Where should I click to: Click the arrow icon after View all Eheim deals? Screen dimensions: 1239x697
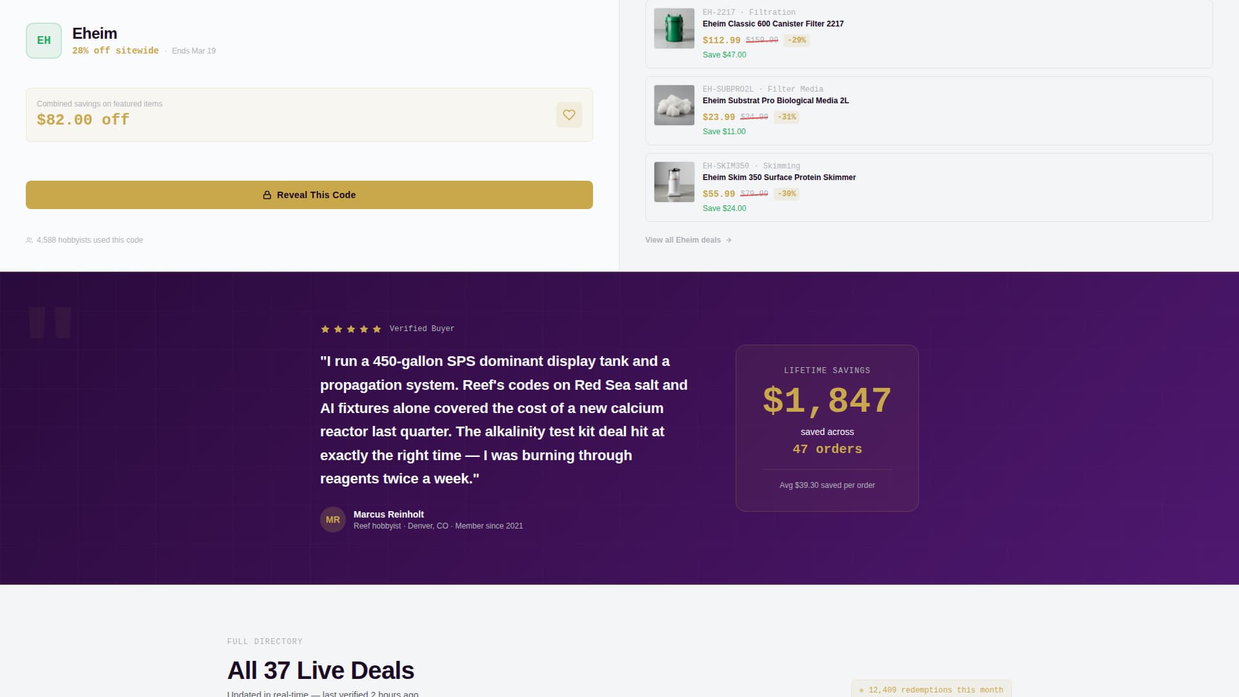coord(729,240)
